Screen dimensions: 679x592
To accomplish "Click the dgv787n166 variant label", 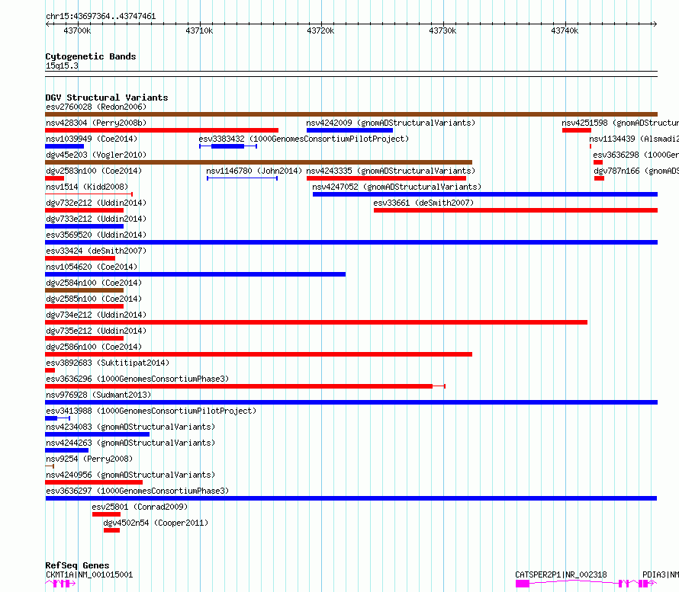I will click(636, 171).
